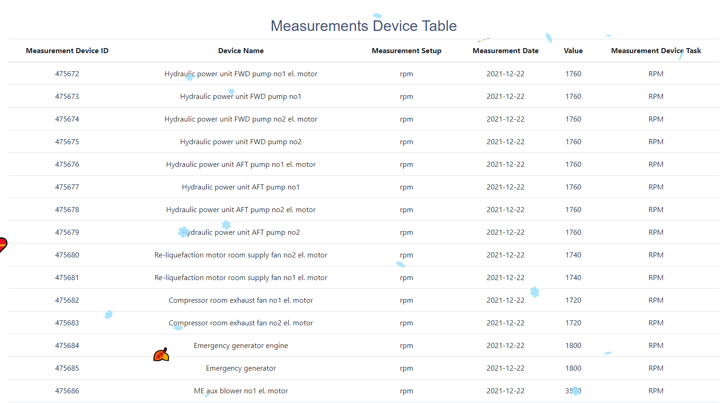The image size is (723, 403).
Task: Click the Measurement Device ID column header
Action: click(x=67, y=51)
